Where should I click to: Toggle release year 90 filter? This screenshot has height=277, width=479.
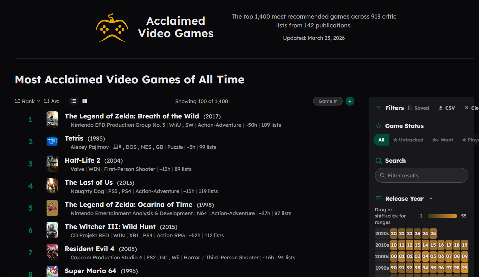click(394, 268)
